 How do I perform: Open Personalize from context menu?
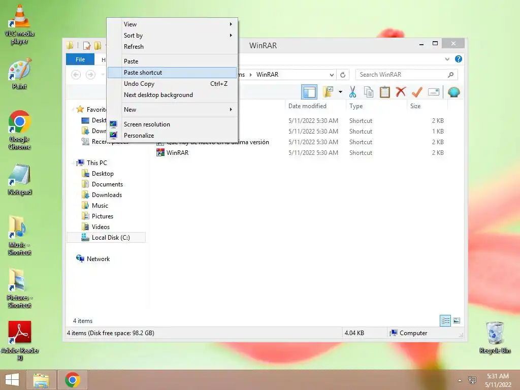(x=172, y=136)
